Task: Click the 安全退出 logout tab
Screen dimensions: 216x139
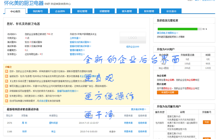Action: click(x=171, y=11)
